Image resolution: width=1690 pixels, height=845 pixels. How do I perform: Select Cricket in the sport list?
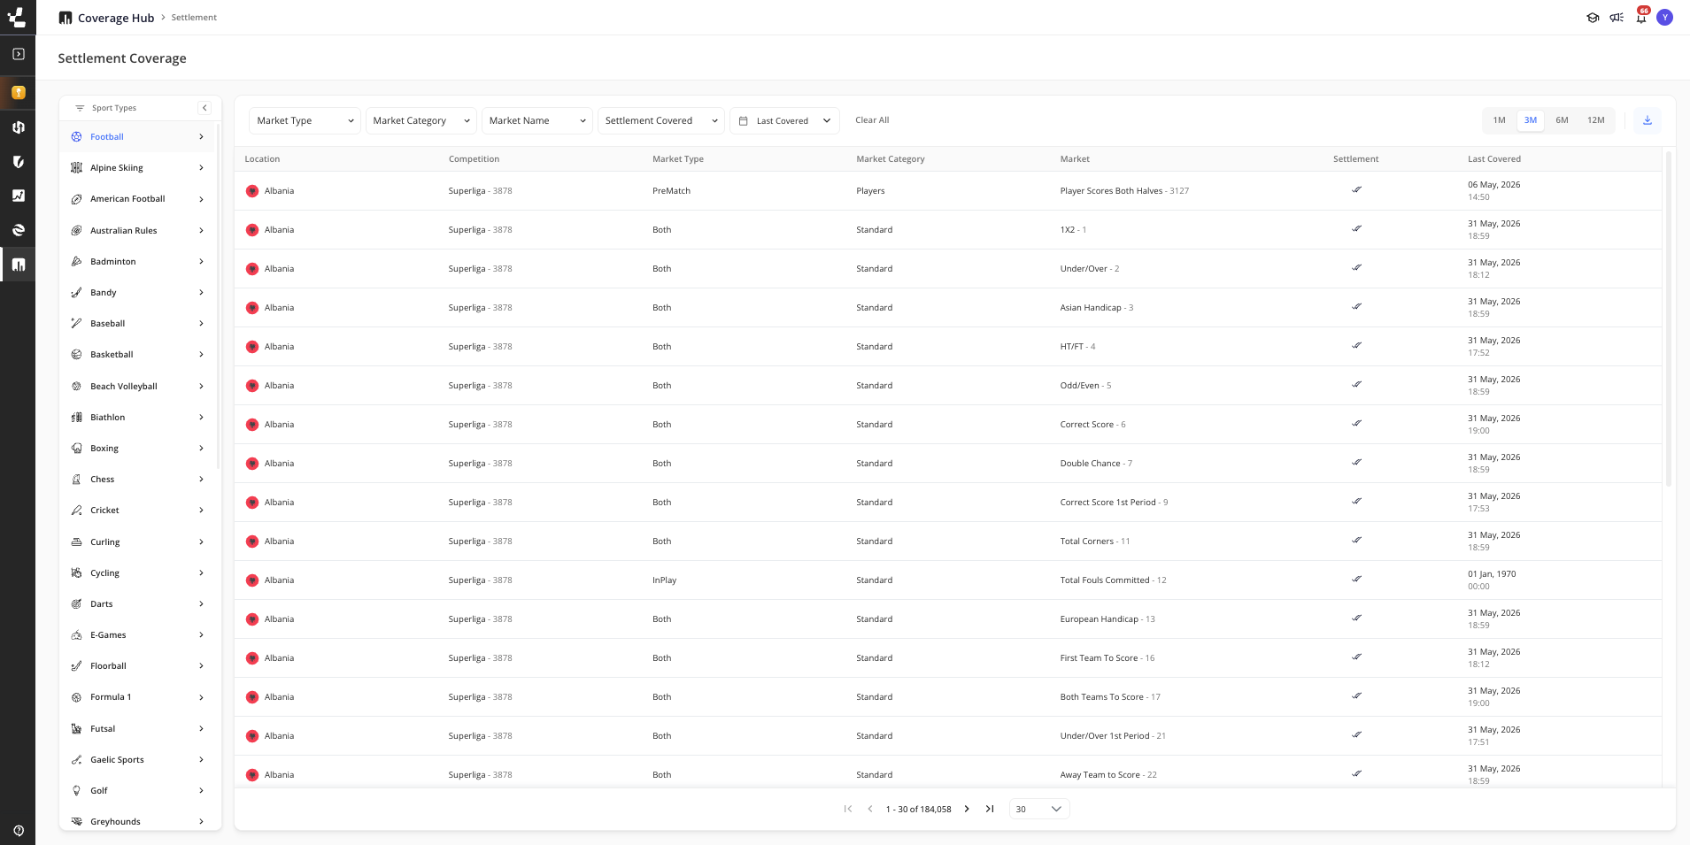click(x=137, y=511)
